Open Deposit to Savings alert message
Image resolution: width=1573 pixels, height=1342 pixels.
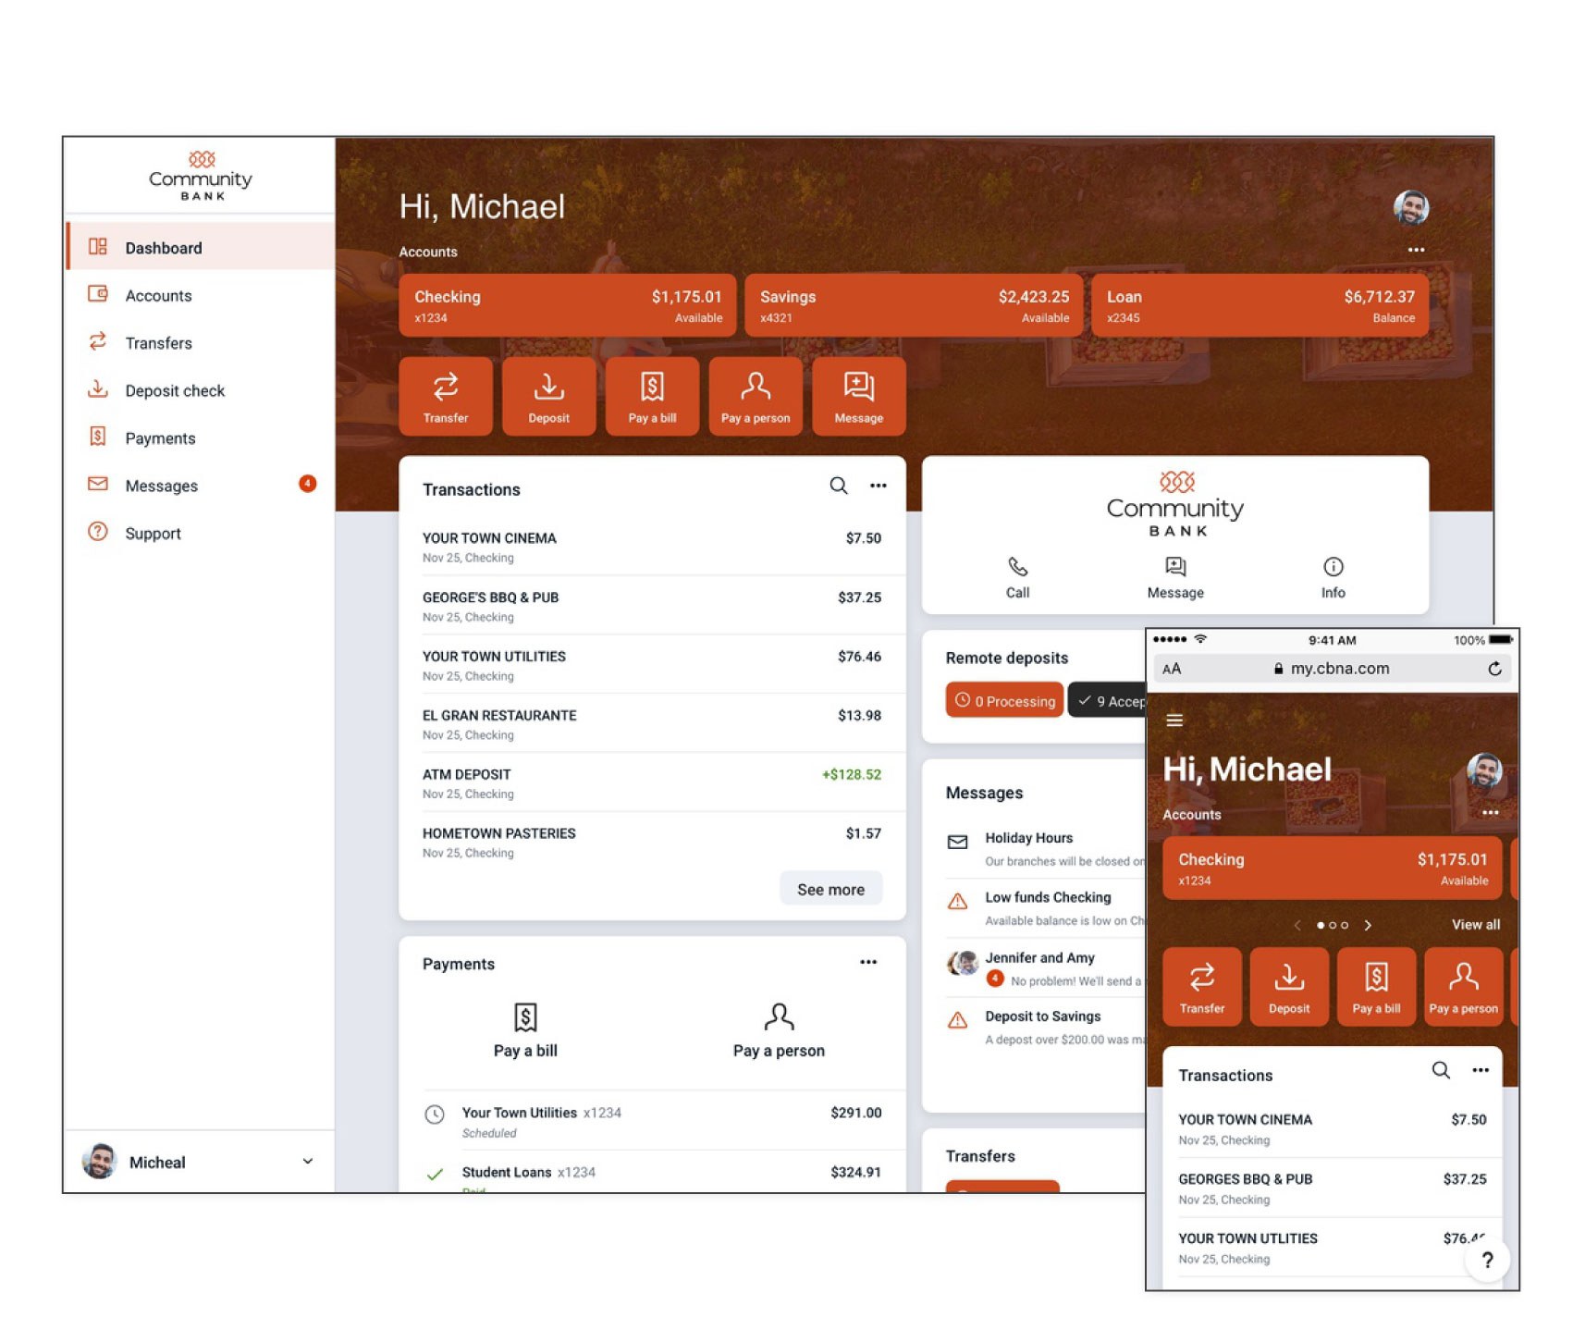click(x=1045, y=1027)
